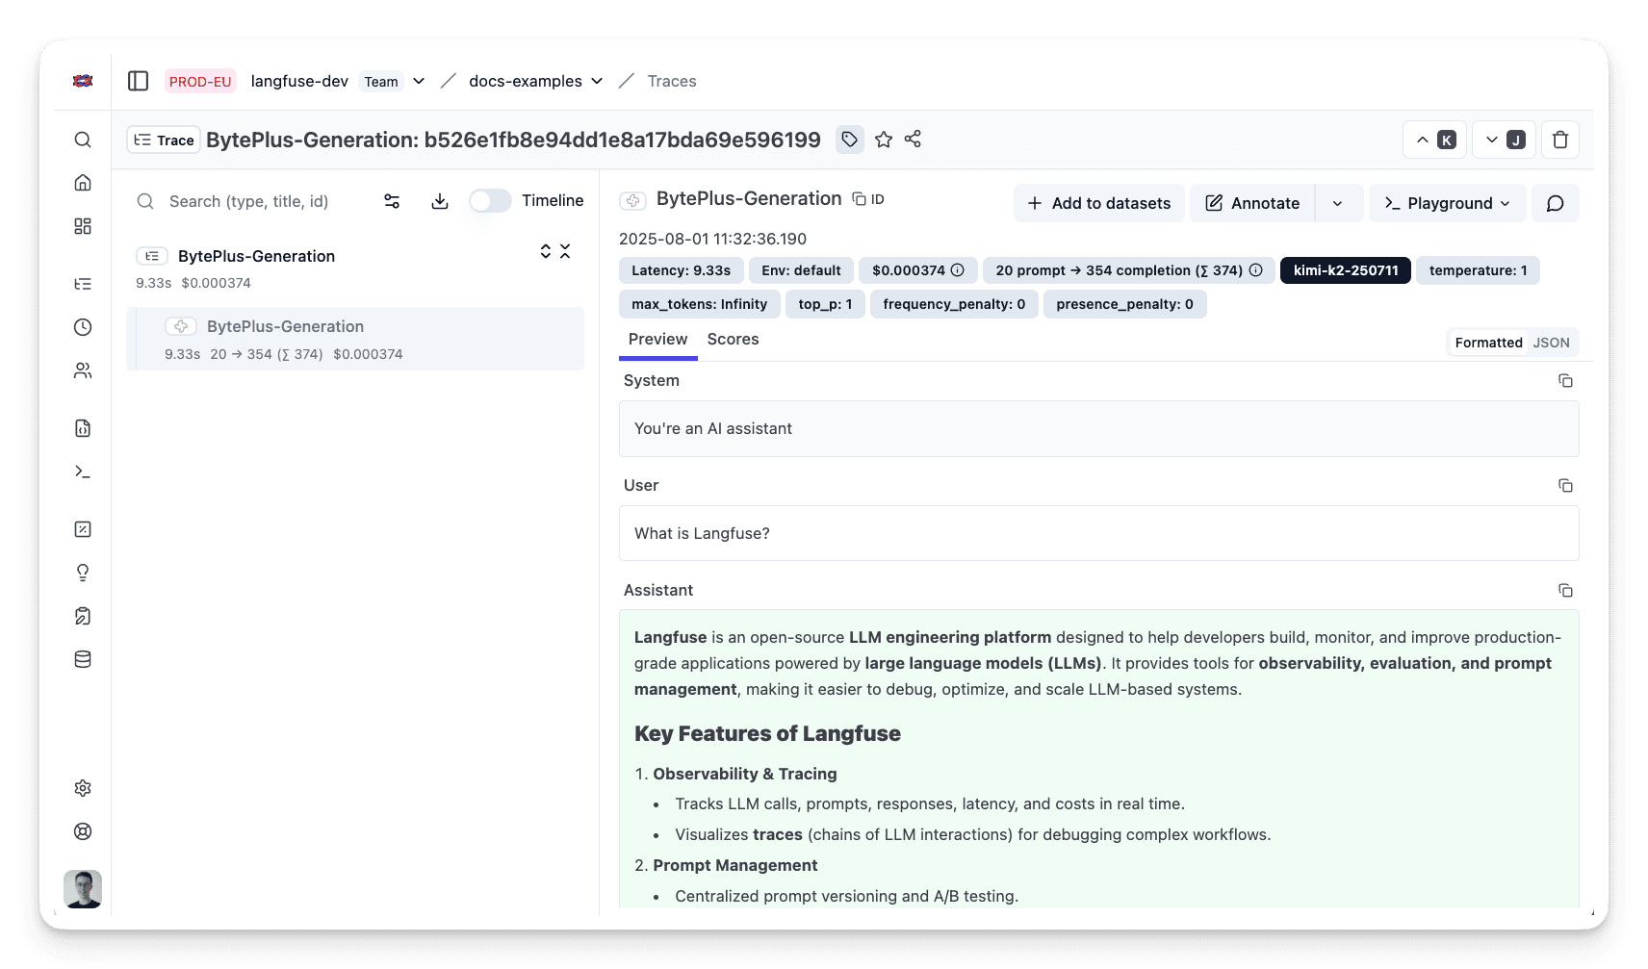This screenshot has height=969, width=1648.
Task: Click the star icon to bookmark trace
Action: (883, 140)
